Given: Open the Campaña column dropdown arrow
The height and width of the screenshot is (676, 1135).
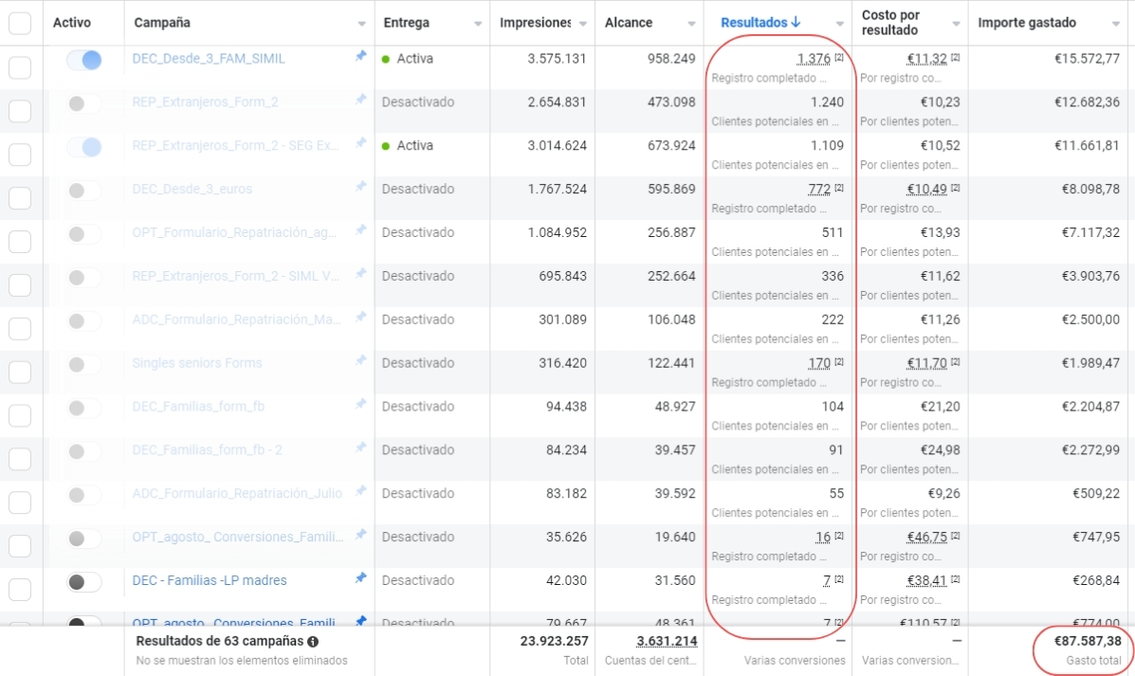Looking at the screenshot, I should 361,24.
